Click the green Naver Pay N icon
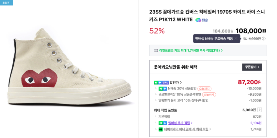Screen dimensions: 277x138 click(161, 129)
